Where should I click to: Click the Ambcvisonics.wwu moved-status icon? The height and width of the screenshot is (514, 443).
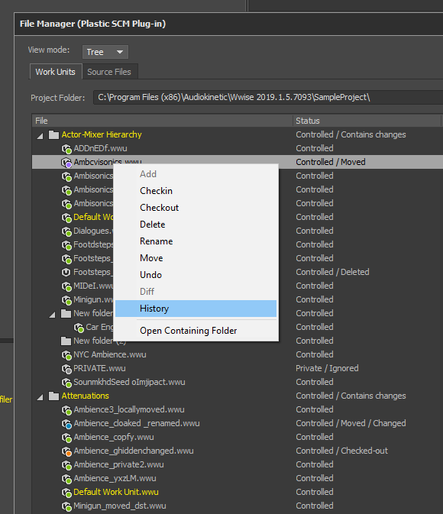66,163
